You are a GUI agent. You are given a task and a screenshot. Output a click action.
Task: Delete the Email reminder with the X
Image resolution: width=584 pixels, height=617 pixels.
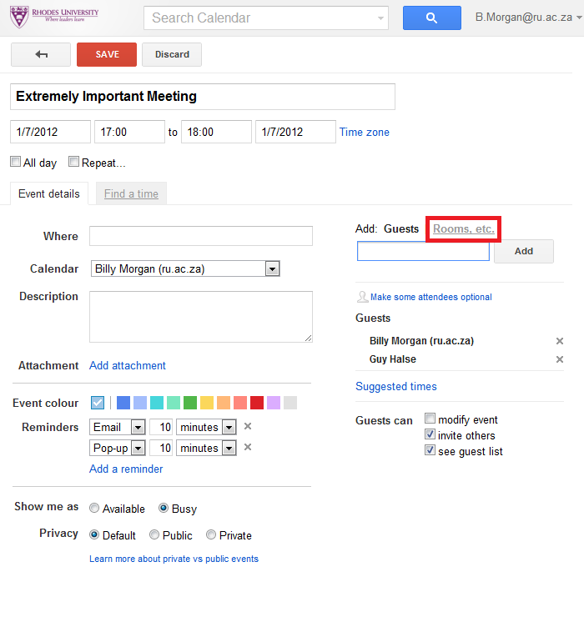pos(247,426)
